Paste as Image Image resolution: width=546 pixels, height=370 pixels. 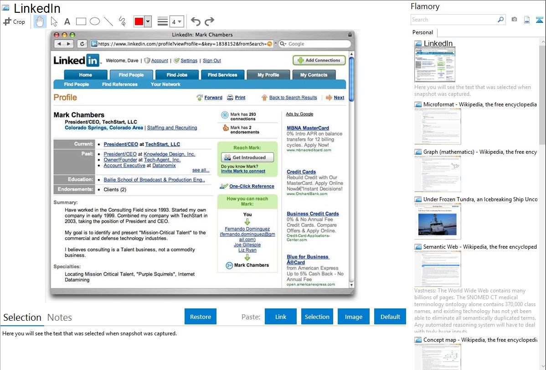(353, 317)
